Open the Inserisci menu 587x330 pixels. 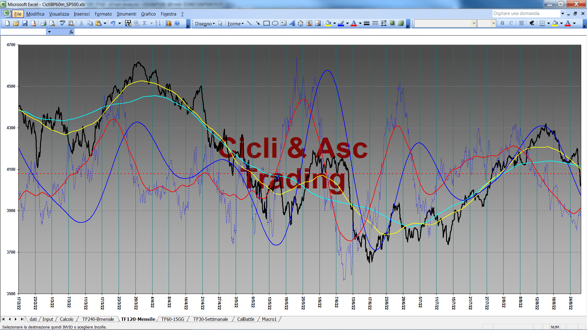82,14
